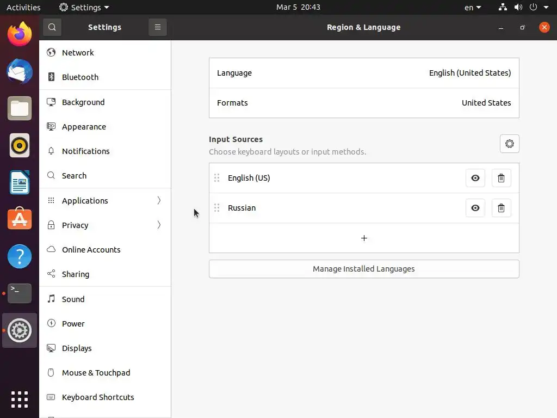Open the Settings hamburger menu
This screenshot has width=557, height=418.
point(157,27)
